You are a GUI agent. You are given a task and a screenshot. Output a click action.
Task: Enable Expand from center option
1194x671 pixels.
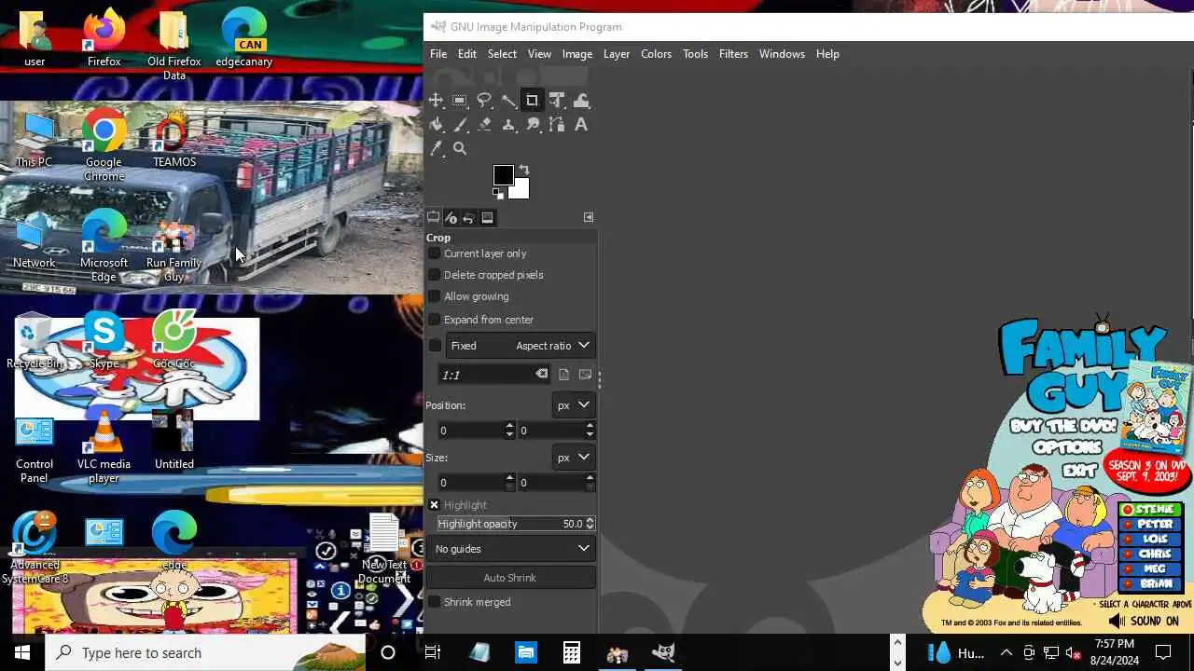point(435,320)
